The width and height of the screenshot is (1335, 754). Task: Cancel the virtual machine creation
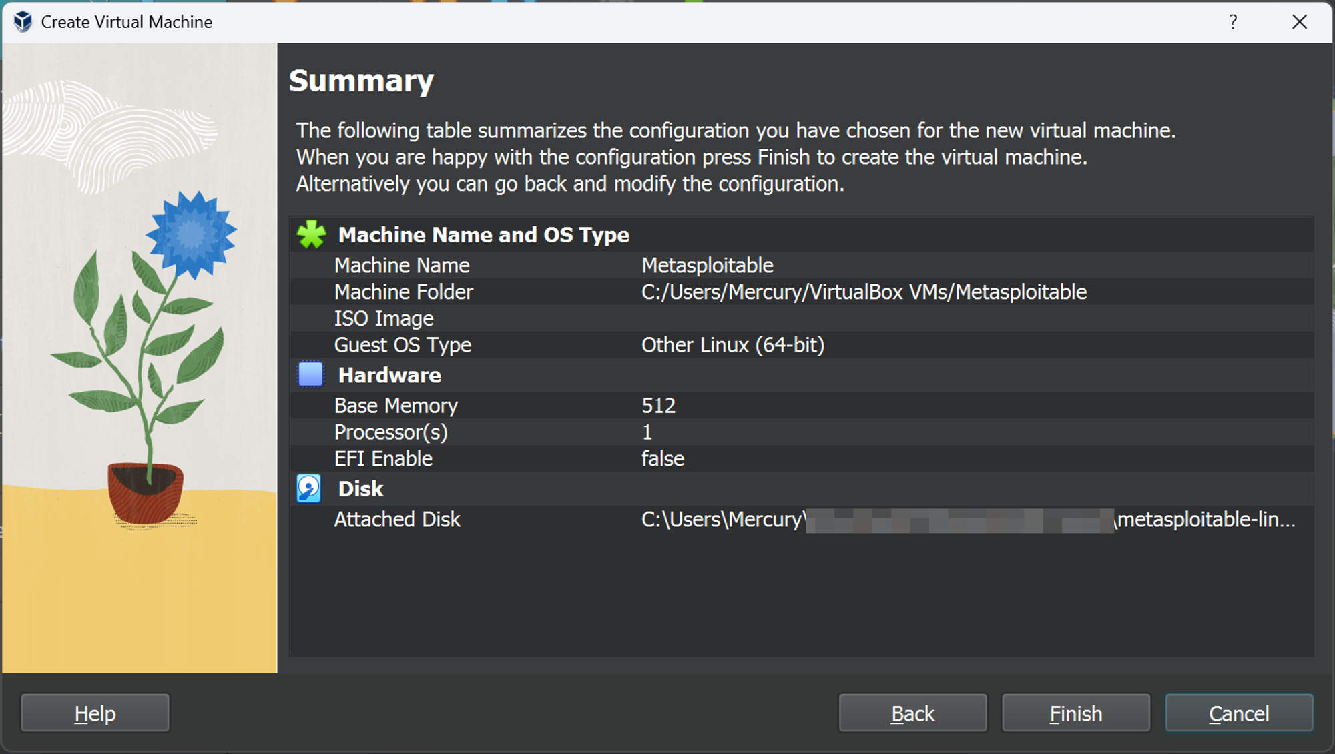click(1239, 713)
